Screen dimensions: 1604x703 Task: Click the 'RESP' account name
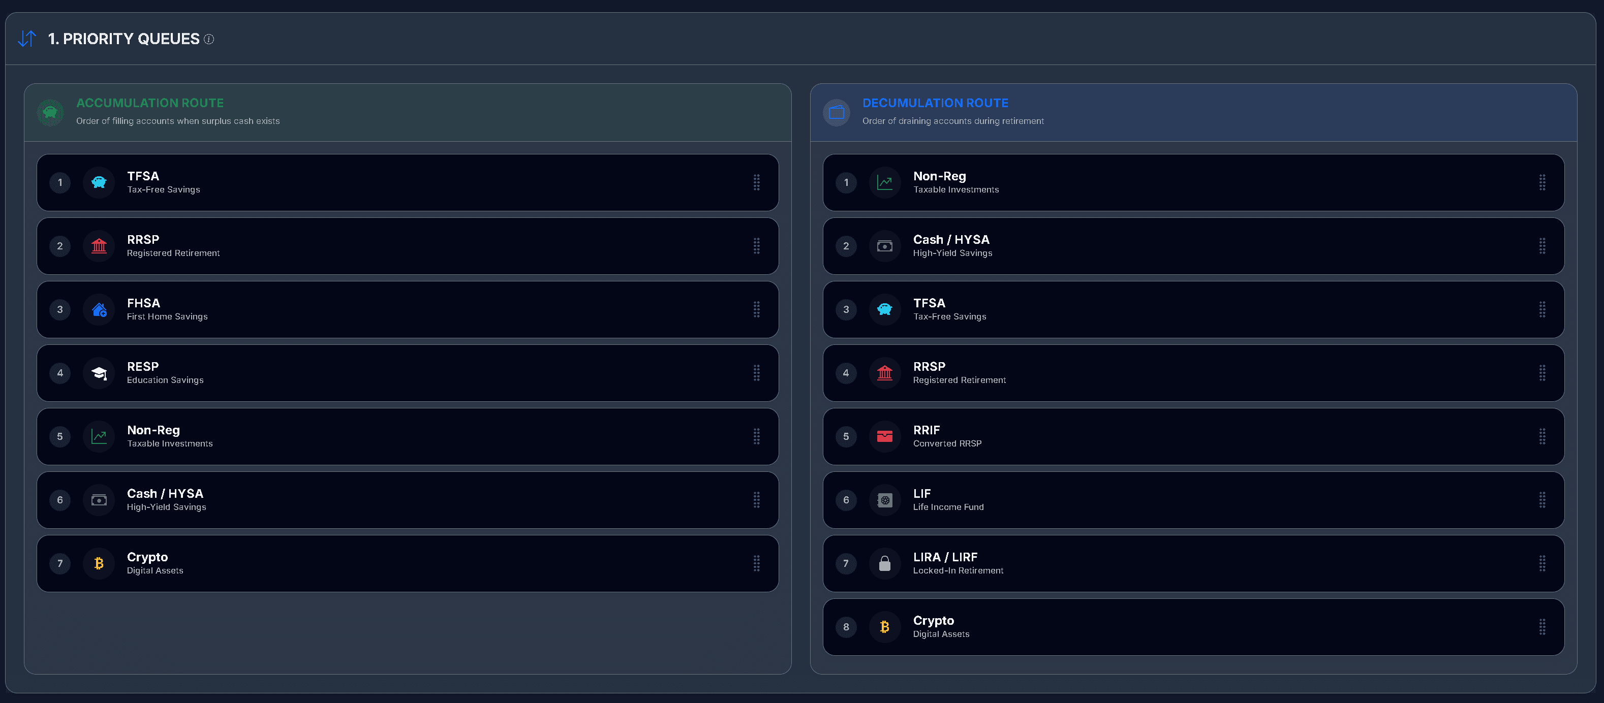143,366
